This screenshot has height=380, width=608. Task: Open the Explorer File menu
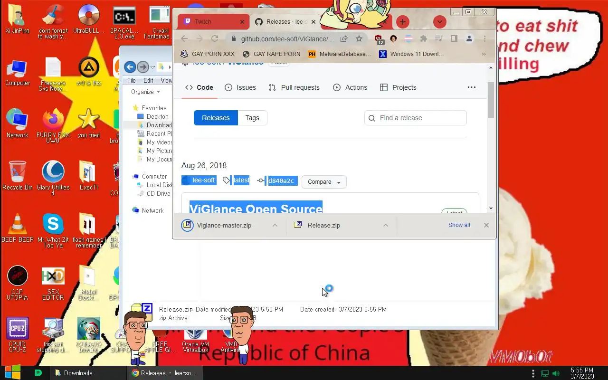tap(132, 80)
